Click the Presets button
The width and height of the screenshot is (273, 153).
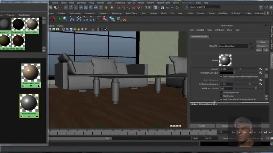point(262,46)
